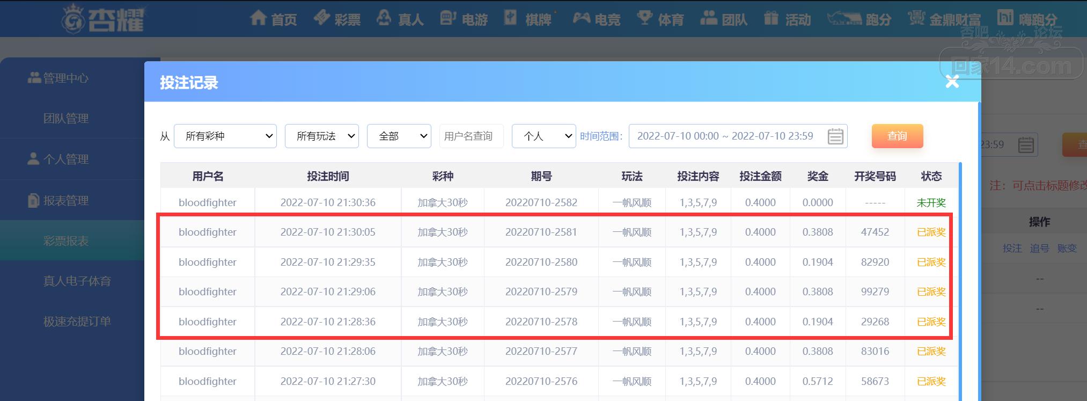Click 投注 link in background operations column
Viewport: 1087px width, 401px height.
[x=1012, y=248]
